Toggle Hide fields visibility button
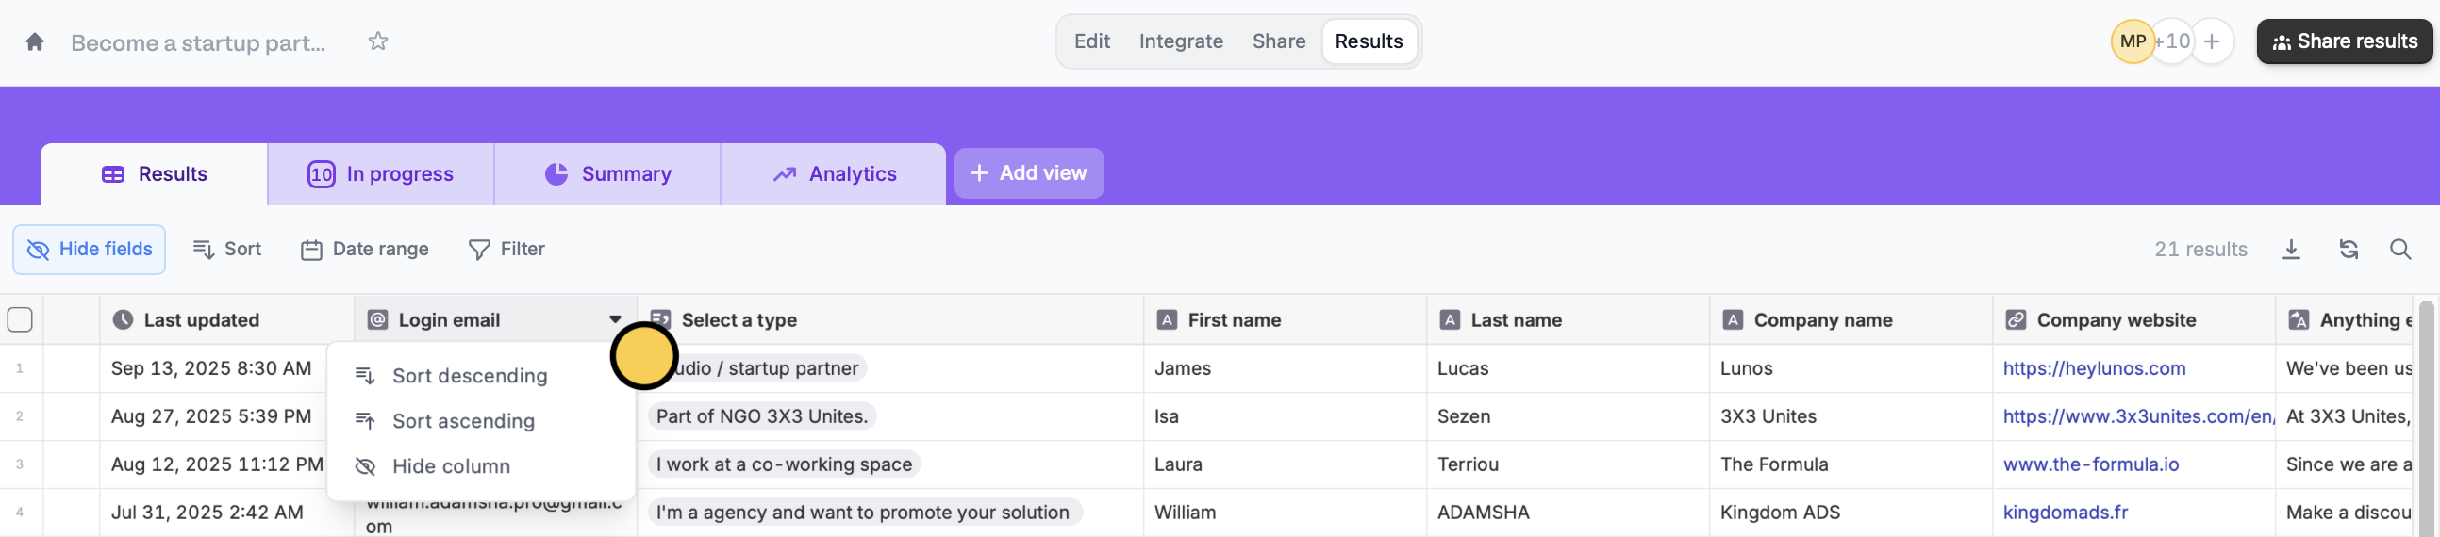Screen dimensions: 2440x537 89,250
